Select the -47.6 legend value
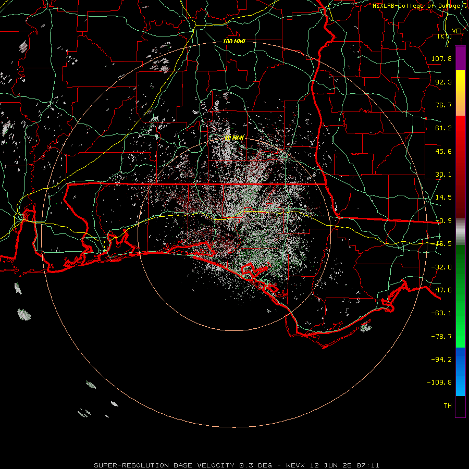Viewport: 469px width, 469px height. pyautogui.click(x=441, y=290)
